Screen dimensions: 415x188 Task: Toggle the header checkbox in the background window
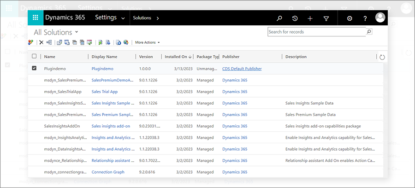click(x=8, y=51)
